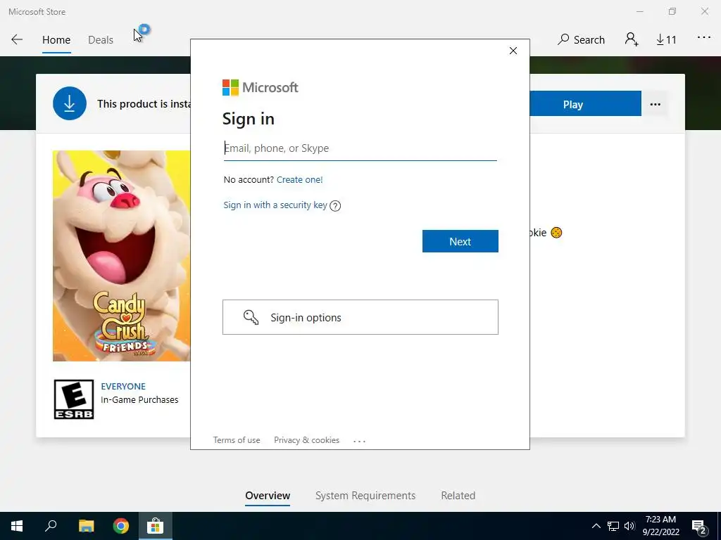Screen dimensions: 721x540
Task: Click the Play button
Action: click(x=585, y=104)
